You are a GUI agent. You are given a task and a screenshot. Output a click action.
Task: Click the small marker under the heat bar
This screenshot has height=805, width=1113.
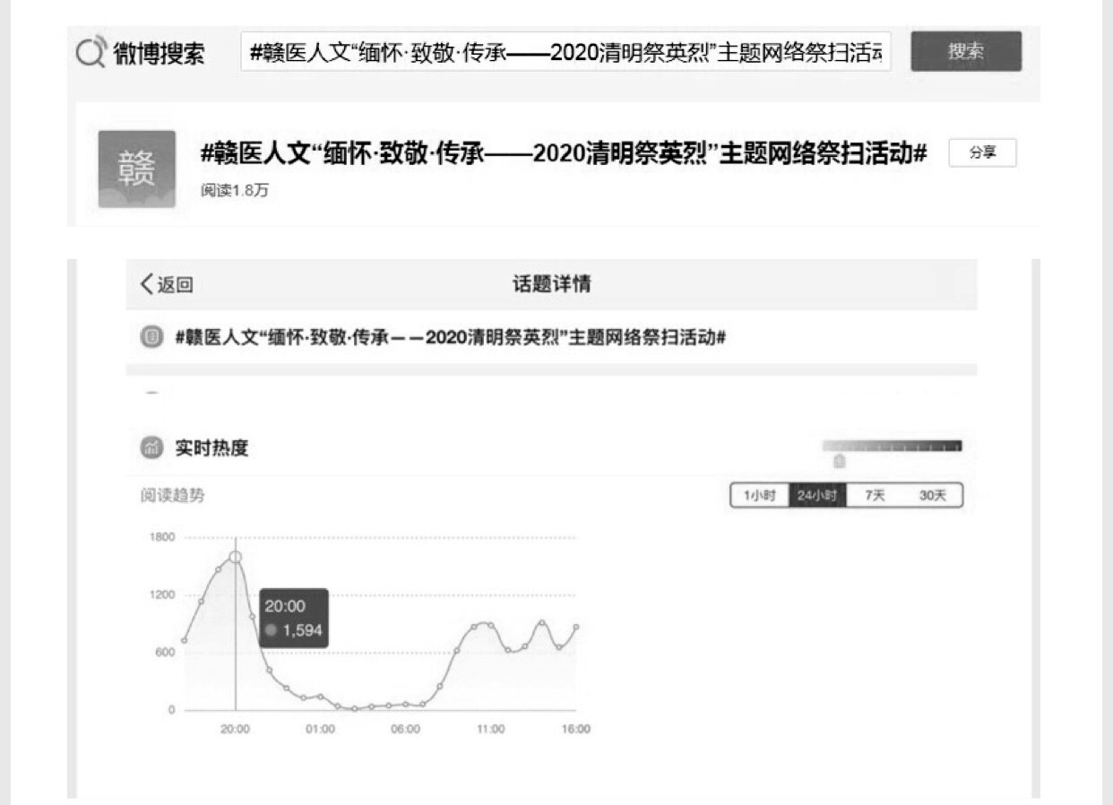[839, 461]
